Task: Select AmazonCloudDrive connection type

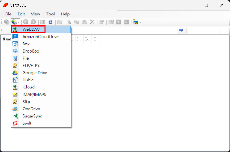Action: point(41,36)
